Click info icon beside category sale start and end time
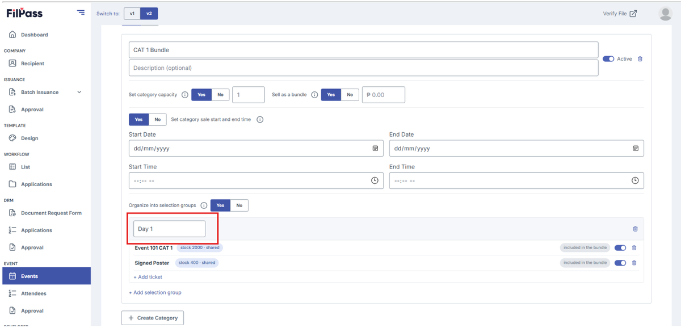This screenshot has width=681, height=328. tap(260, 120)
